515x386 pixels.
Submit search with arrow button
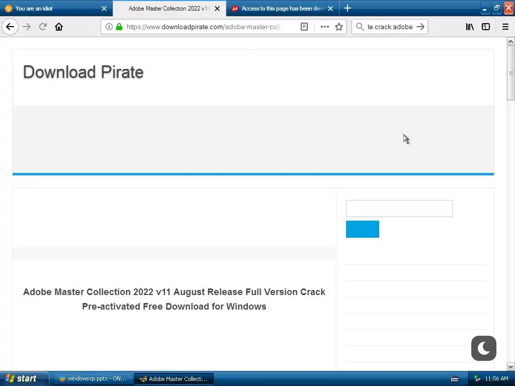coord(420,27)
